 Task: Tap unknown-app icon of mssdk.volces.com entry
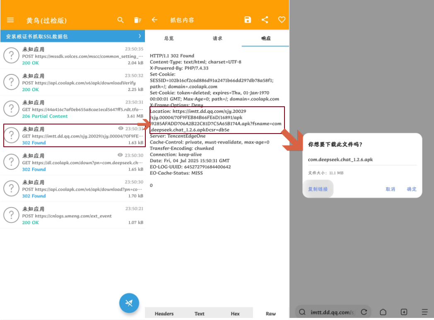point(11,55)
